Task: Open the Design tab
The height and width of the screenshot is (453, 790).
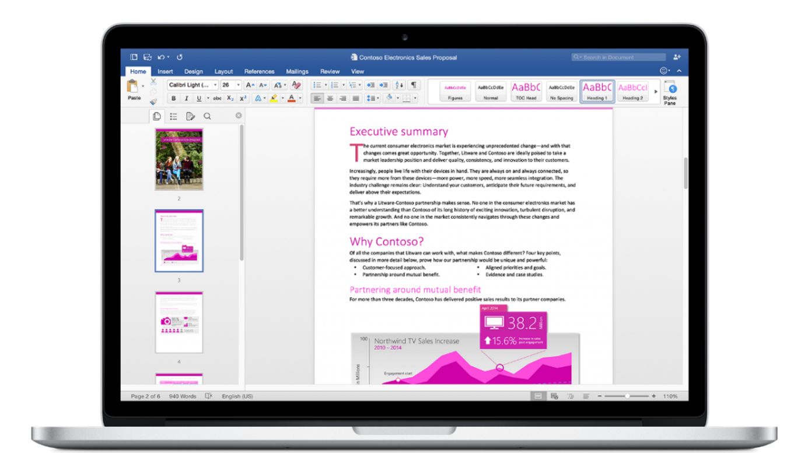Action: [194, 72]
